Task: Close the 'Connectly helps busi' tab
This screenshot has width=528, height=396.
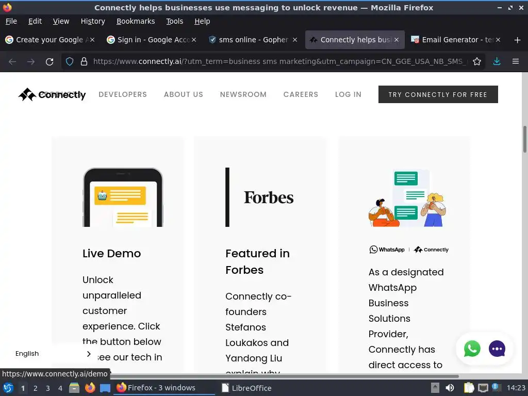Action: tap(397, 40)
